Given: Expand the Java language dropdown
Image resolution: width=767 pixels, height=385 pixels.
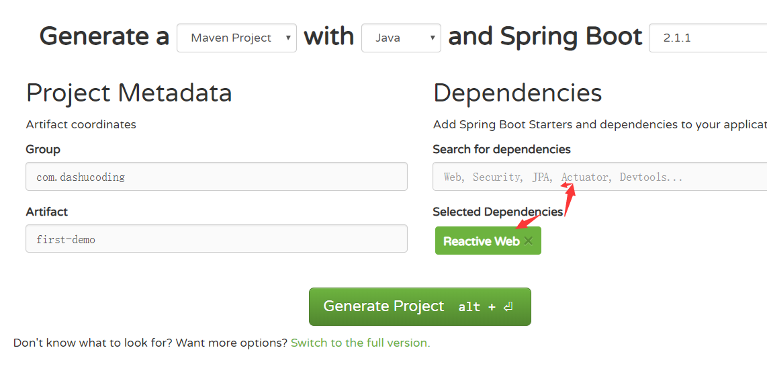Looking at the screenshot, I should click(x=401, y=38).
